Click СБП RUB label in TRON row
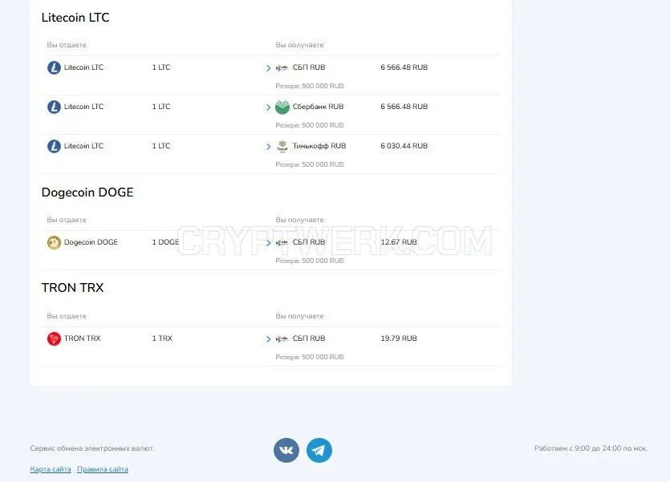This screenshot has height=482, width=670. coord(309,338)
